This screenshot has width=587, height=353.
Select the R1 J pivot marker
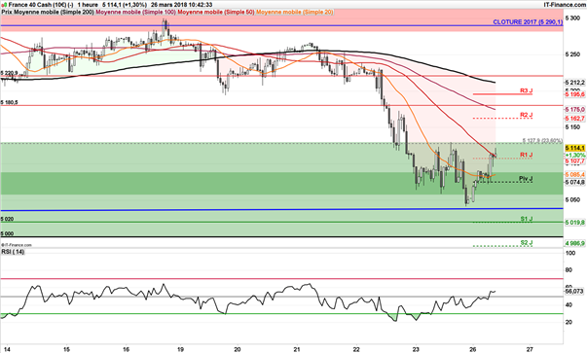point(526,155)
